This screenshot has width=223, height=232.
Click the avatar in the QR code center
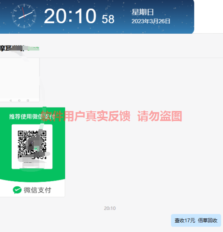click(32, 144)
